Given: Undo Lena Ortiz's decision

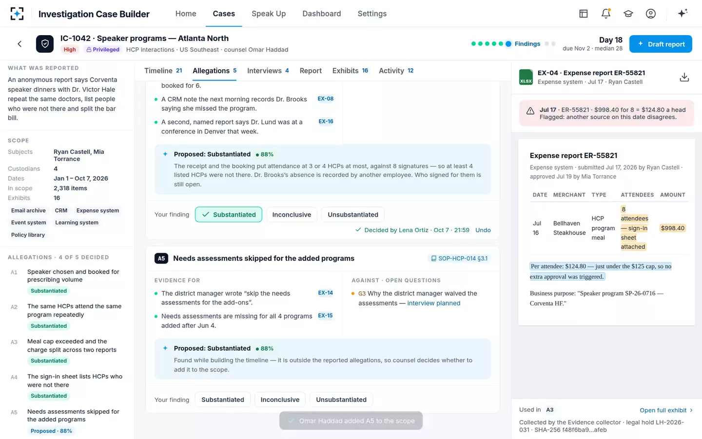Looking at the screenshot, I should (x=483, y=230).
